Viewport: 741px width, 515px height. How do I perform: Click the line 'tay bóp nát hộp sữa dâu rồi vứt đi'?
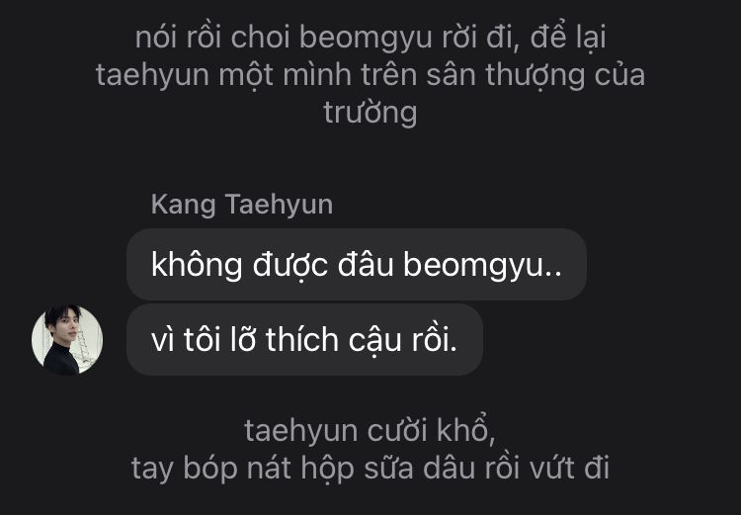point(370,468)
